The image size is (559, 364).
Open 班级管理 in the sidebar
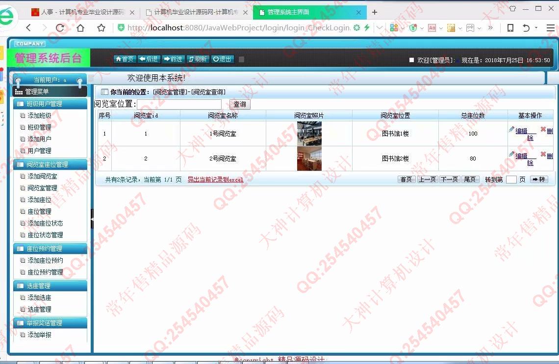coord(39,127)
